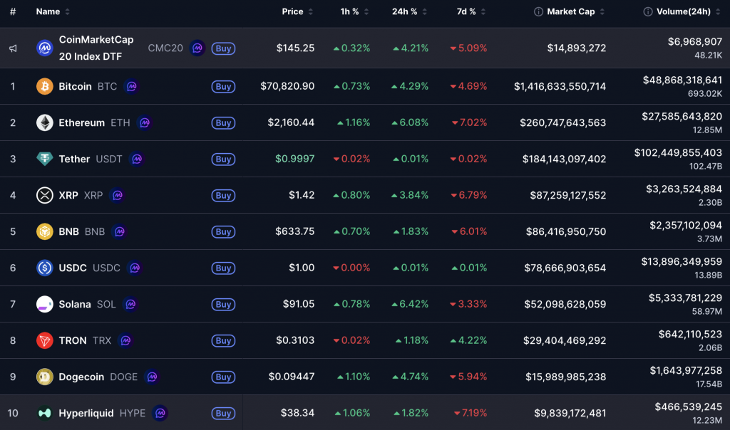The image size is (730, 430).
Task: Sort the table by Price column
Action: pos(293,11)
